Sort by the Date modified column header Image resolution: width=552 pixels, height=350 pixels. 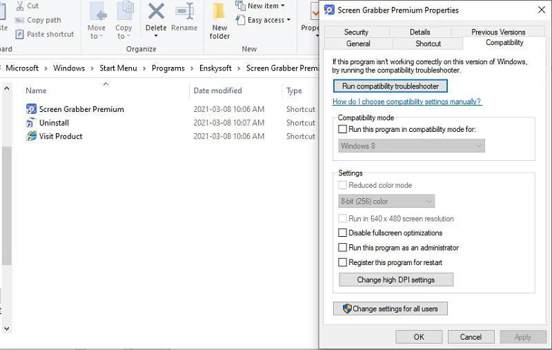217,90
